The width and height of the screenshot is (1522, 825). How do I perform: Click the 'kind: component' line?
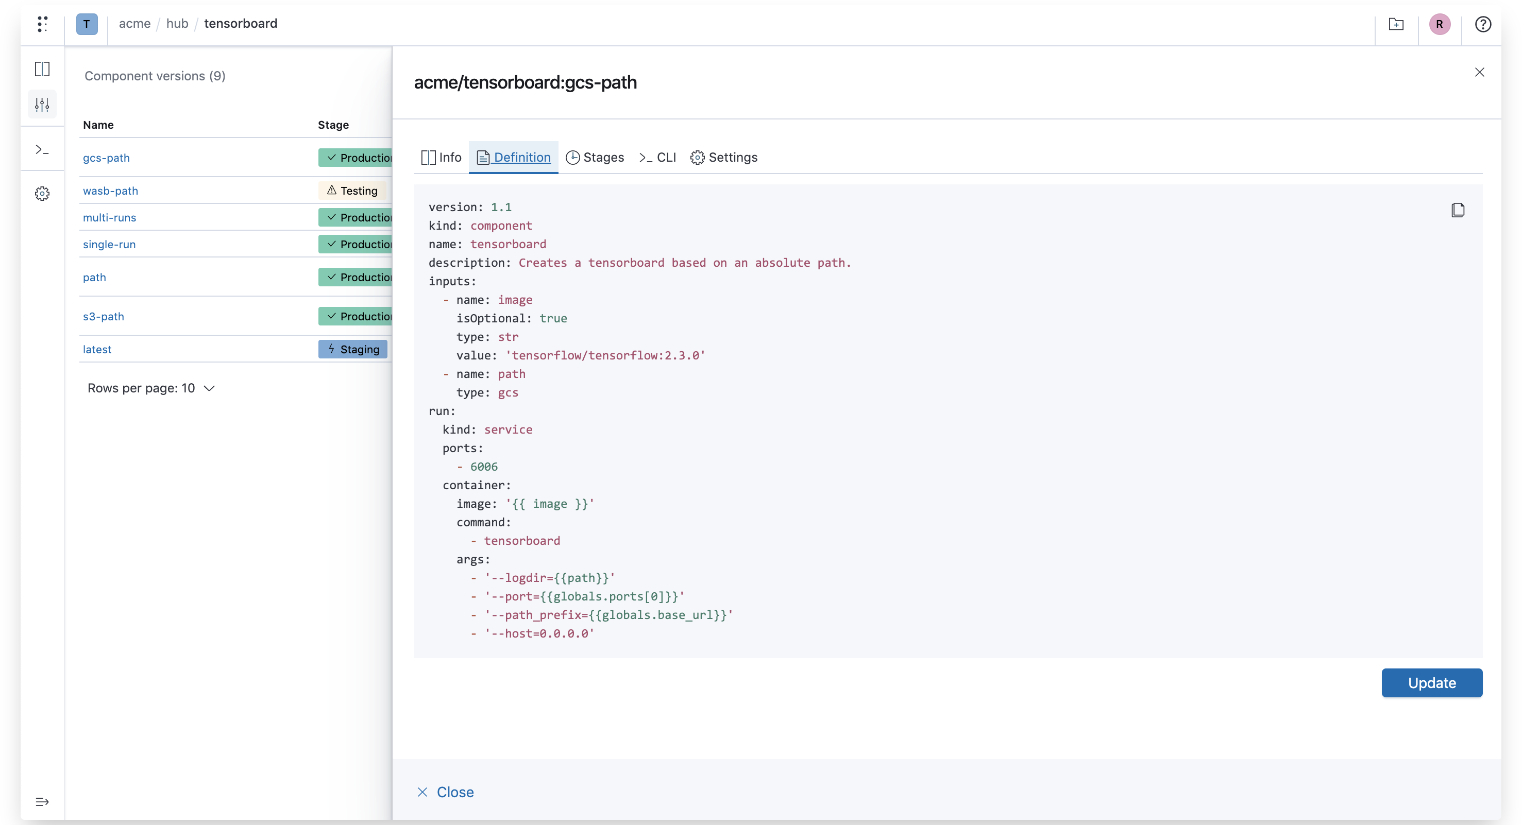[480, 225]
